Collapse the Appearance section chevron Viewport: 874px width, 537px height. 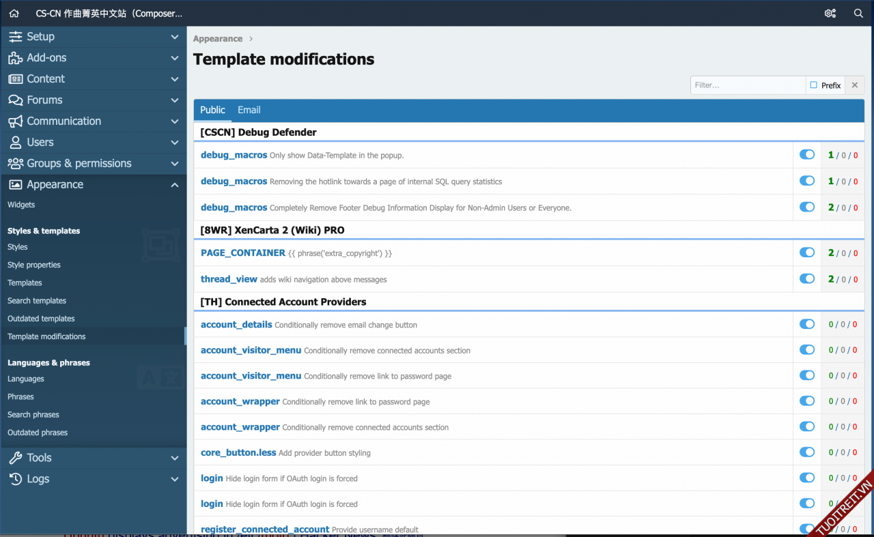[x=175, y=185]
